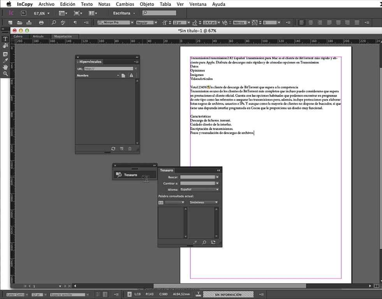Open Adobe Bridge via the Br icon
Screen dimensions: 382x299
tap(23, 13)
